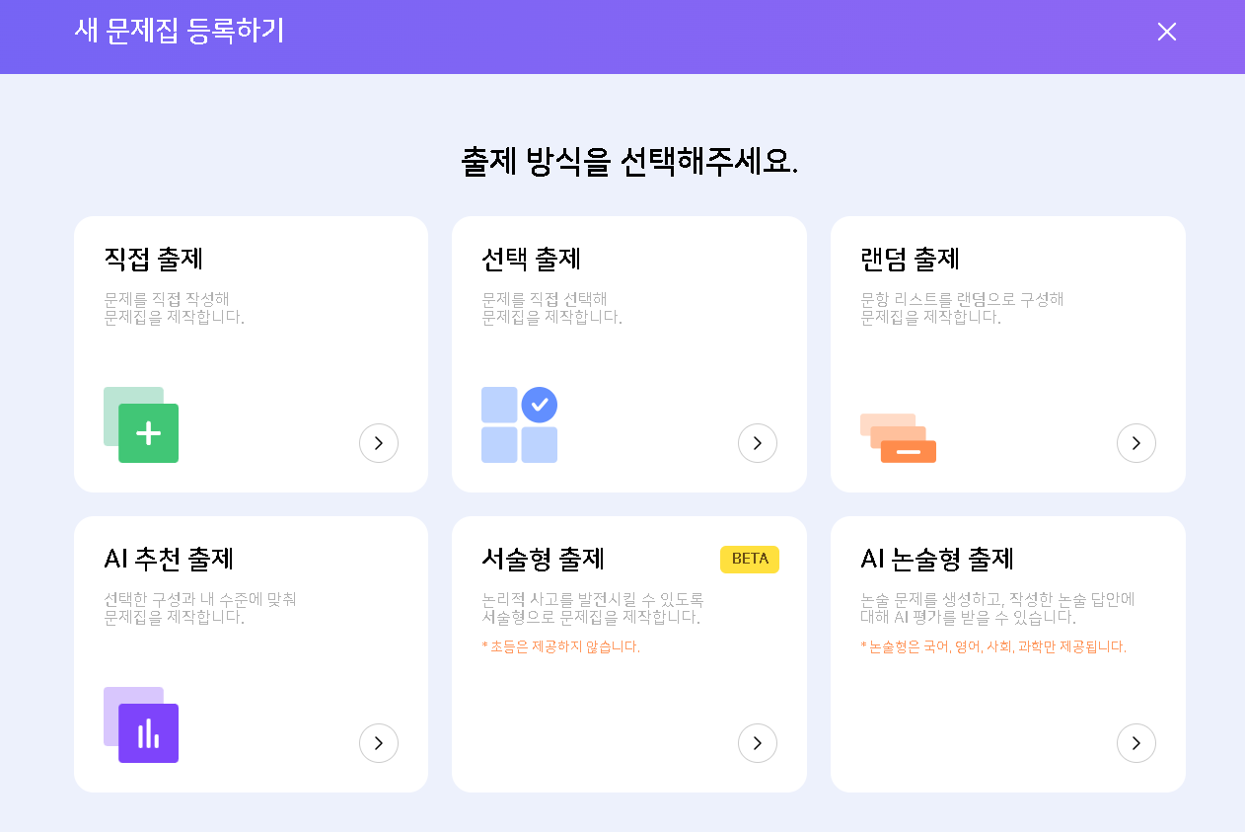Image resolution: width=1245 pixels, height=832 pixels.
Task: Open 선택 출제 with its arrow button
Action: (758, 444)
